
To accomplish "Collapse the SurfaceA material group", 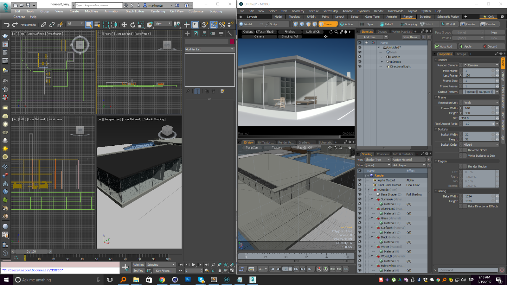I will tap(372, 199).
